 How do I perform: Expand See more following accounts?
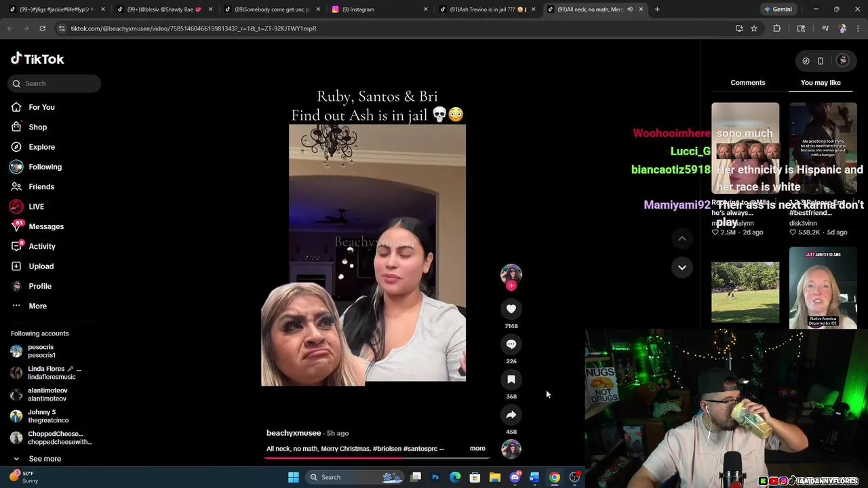tap(44, 459)
